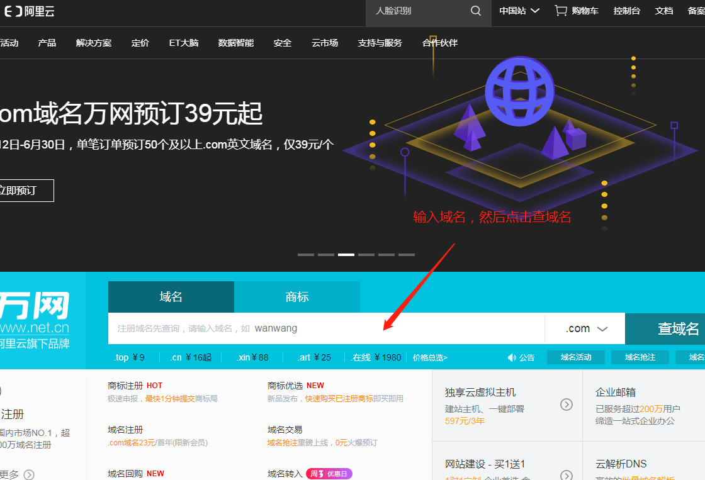Screen dimensions: 705x480
Task: Click the search magnifier icon
Action: click(x=476, y=11)
